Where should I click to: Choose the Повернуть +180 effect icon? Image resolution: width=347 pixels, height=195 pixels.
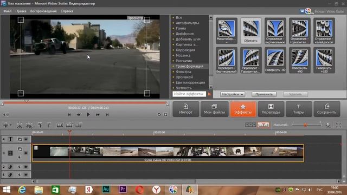click(x=324, y=60)
